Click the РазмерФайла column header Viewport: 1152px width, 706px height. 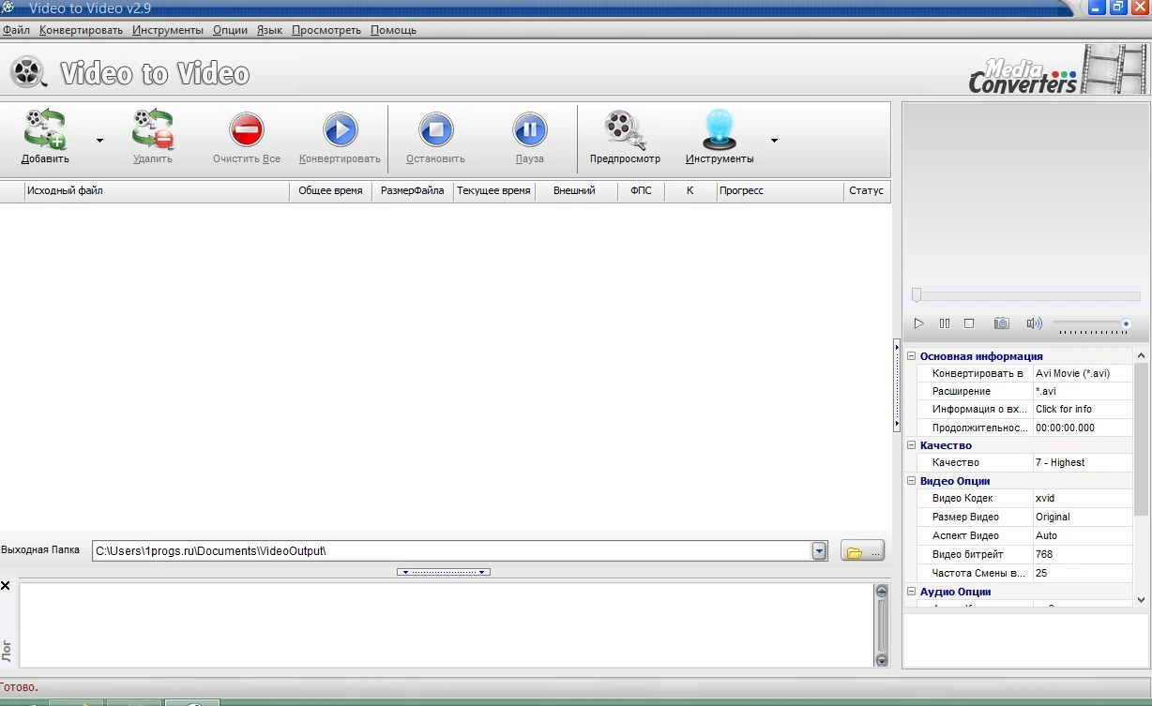(x=413, y=190)
